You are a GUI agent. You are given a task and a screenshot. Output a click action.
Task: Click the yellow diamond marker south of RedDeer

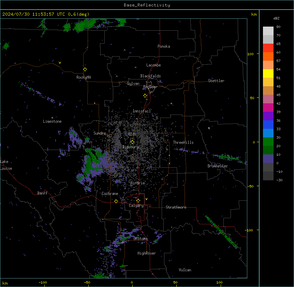pos(145,96)
